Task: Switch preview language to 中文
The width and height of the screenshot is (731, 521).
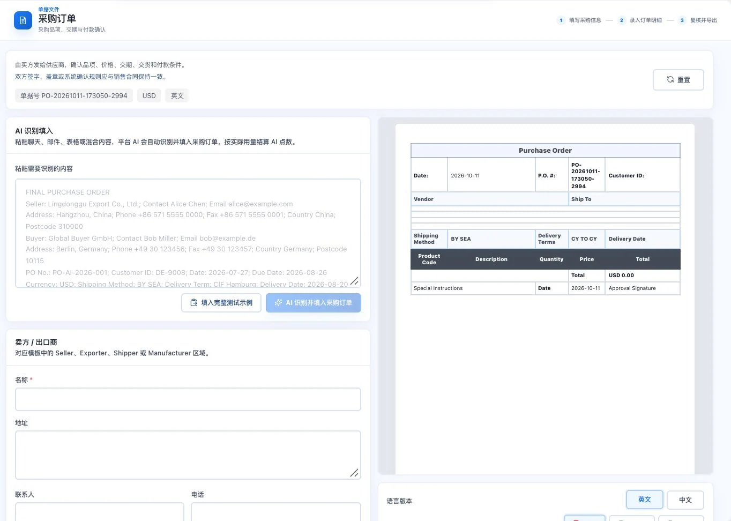Action: click(685, 500)
